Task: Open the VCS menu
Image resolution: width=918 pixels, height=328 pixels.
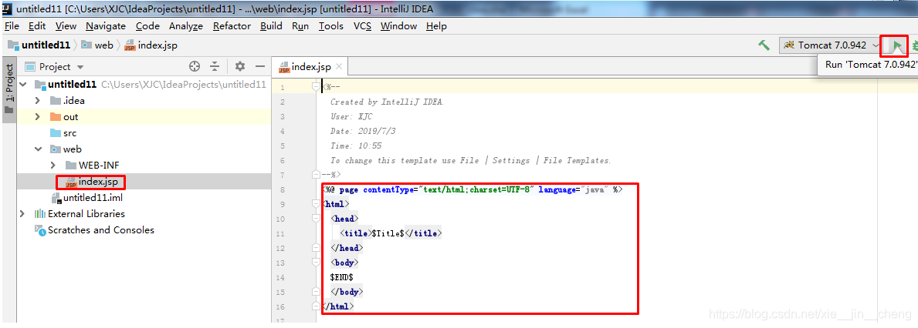Action: pos(362,25)
